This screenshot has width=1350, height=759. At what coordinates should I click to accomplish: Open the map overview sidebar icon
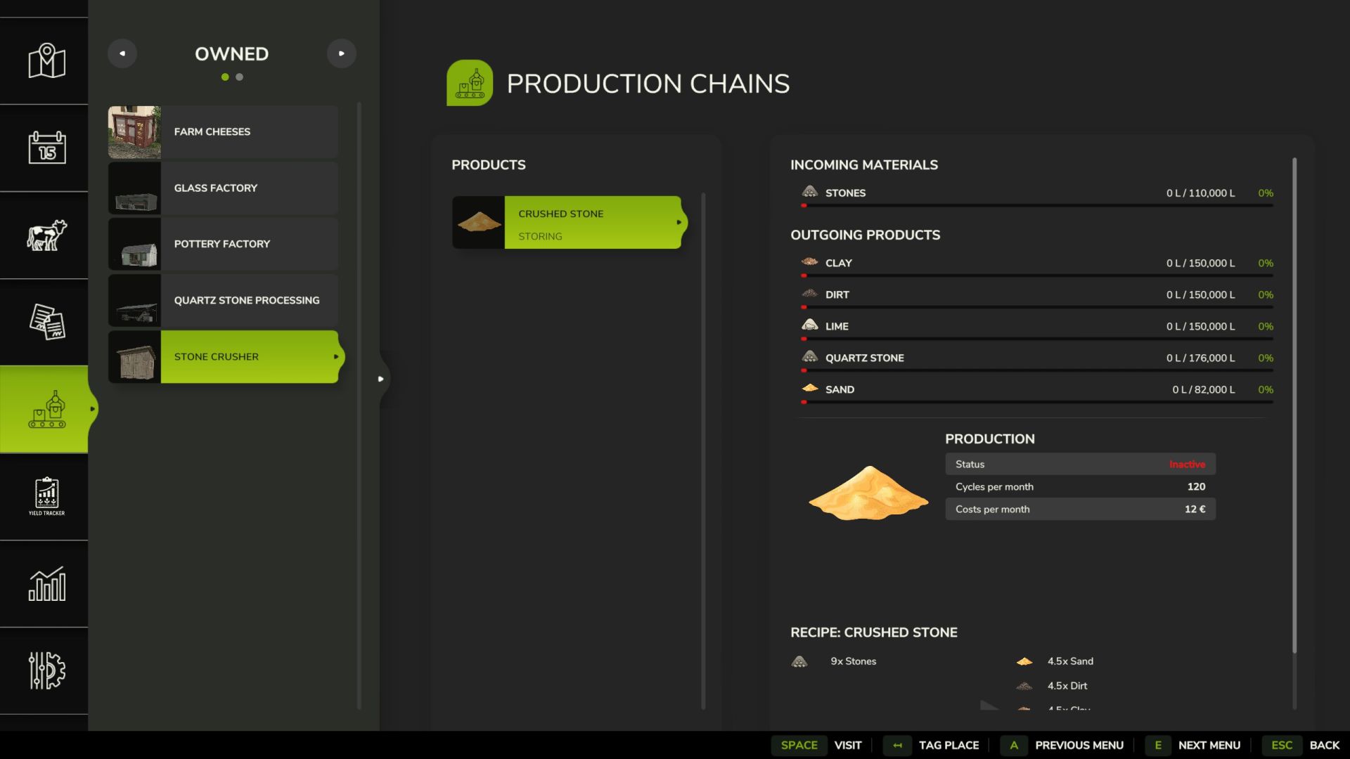click(46, 61)
